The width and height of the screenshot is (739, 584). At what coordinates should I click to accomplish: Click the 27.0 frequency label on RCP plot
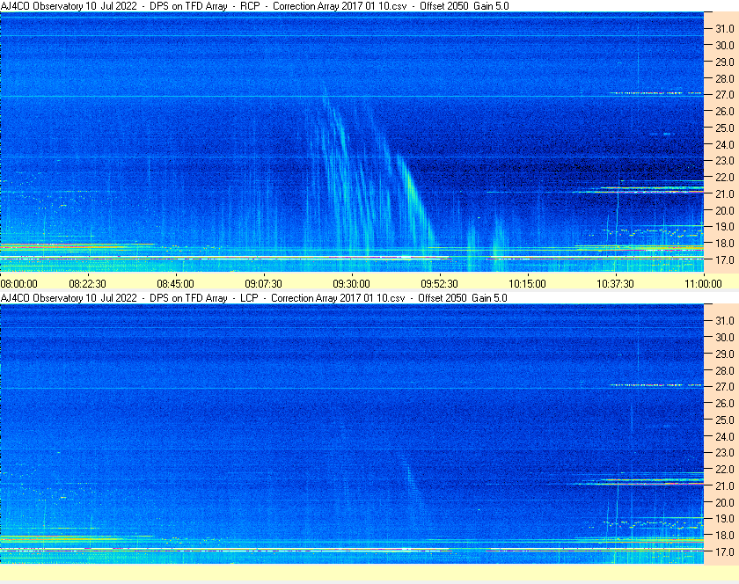click(725, 95)
